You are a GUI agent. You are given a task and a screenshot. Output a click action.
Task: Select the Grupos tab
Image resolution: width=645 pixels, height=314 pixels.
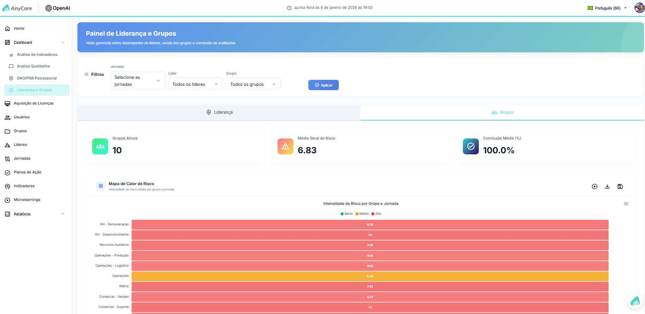pyautogui.click(x=502, y=112)
